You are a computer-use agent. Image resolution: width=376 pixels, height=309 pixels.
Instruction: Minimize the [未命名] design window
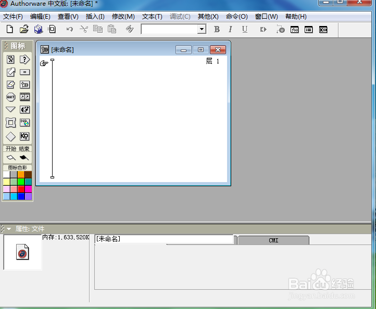[x=183, y=50]
